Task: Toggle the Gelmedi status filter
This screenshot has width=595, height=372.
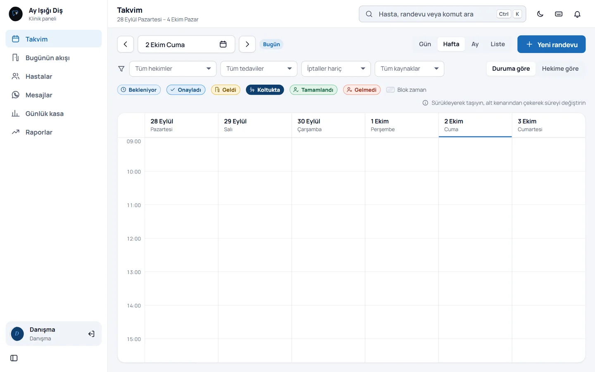Action: pyautogui.click(x=362, y=90)
